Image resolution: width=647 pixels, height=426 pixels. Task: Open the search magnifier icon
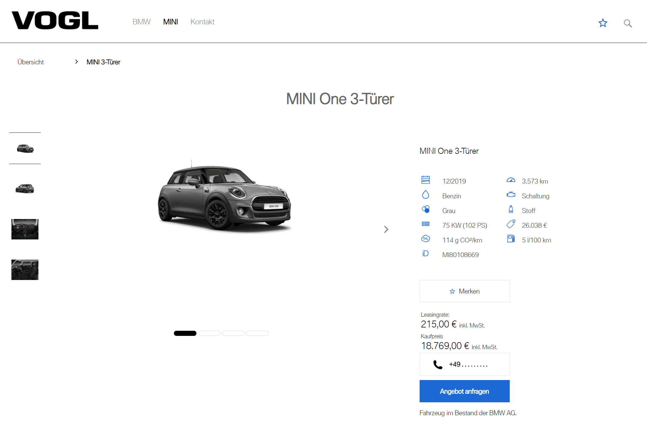627,23
